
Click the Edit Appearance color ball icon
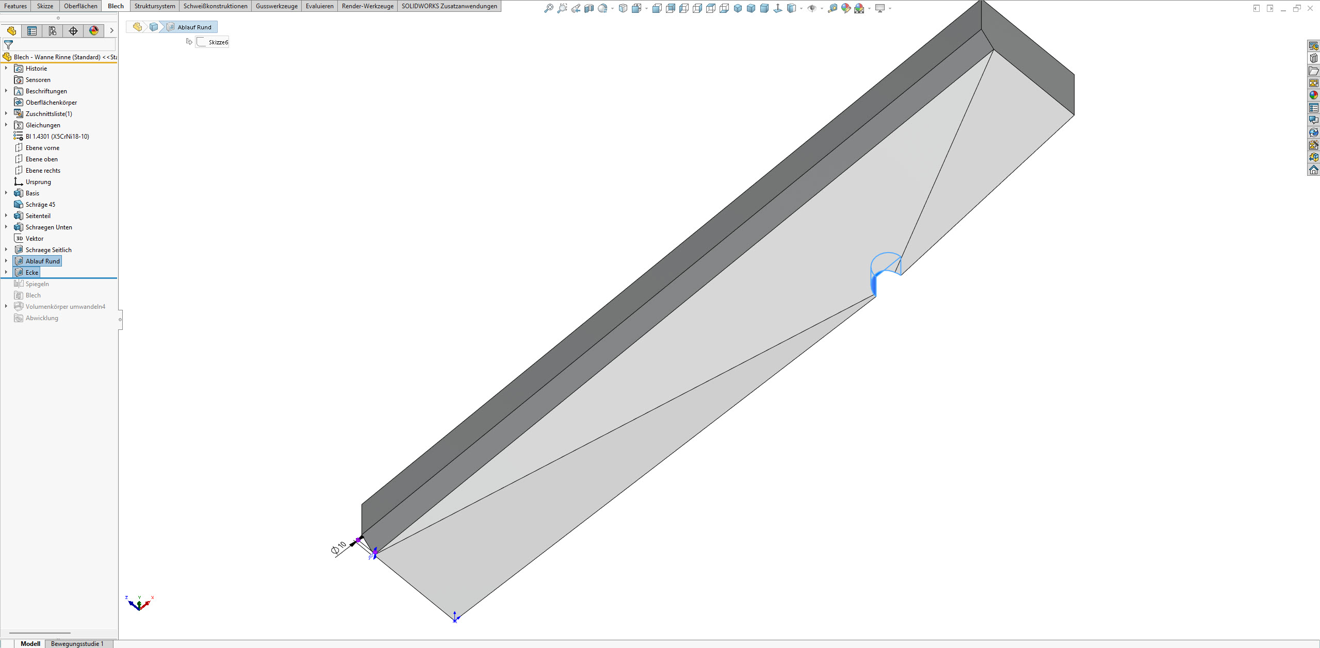[x=845, y=8]
